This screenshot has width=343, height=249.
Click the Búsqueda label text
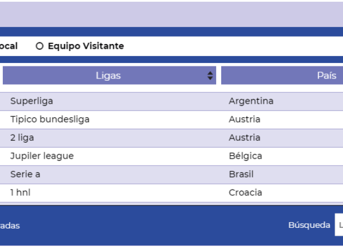click(309, 226)
